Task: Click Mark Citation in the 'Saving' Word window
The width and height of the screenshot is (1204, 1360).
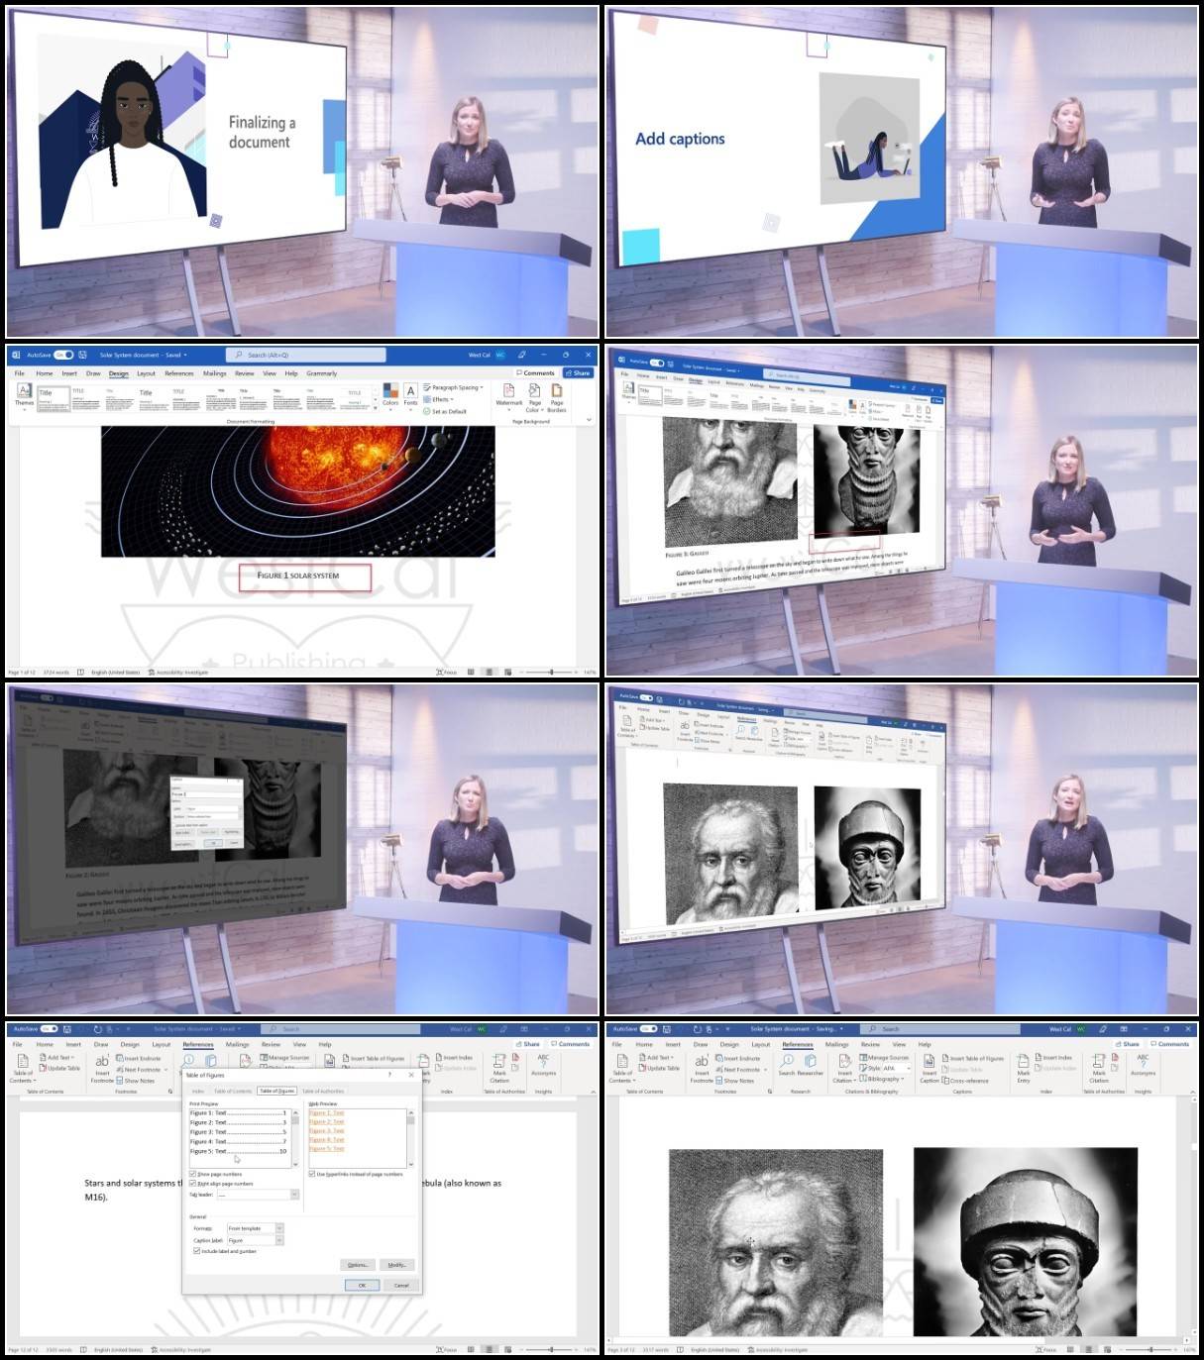Action: pyautogui.click(x=1099, y=1069)
